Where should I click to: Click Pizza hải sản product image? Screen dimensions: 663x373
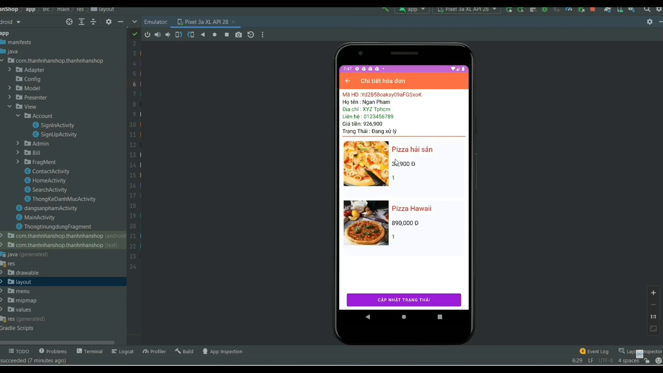(x=366, y=164)
